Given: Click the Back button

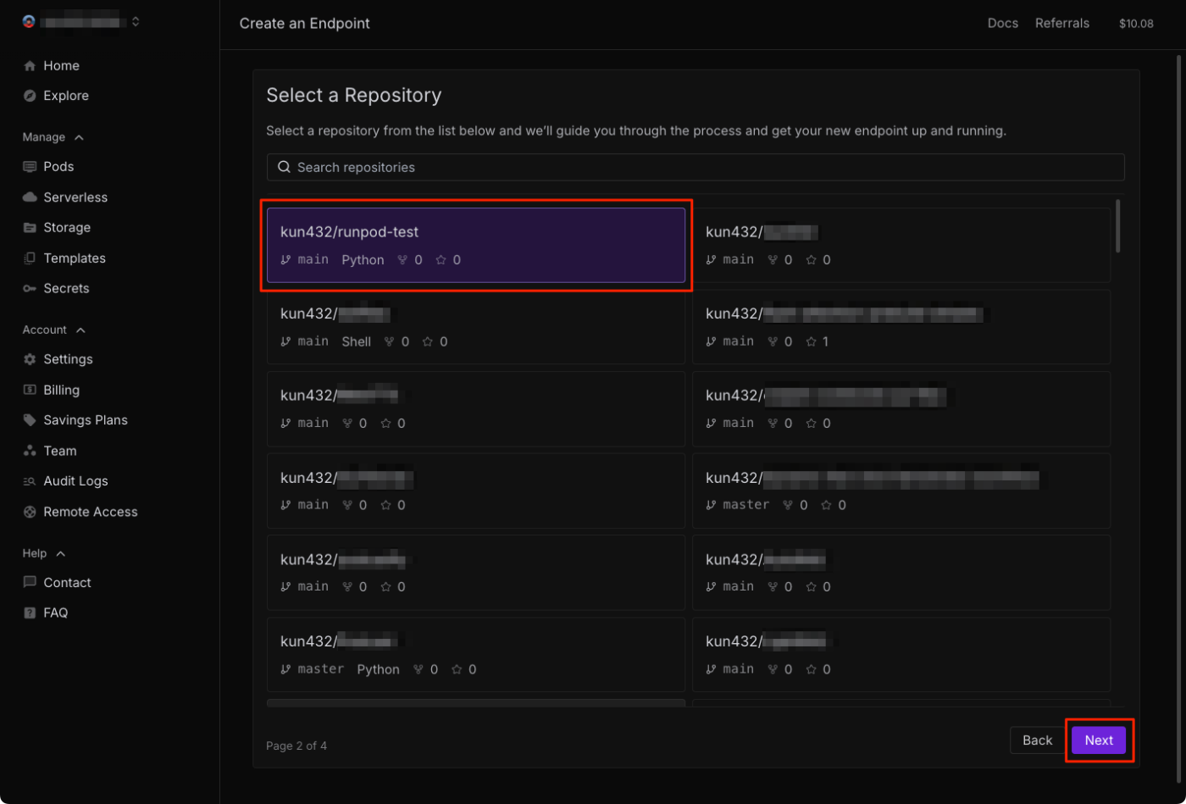Looking at the screenshot, I should point(1037,740).
